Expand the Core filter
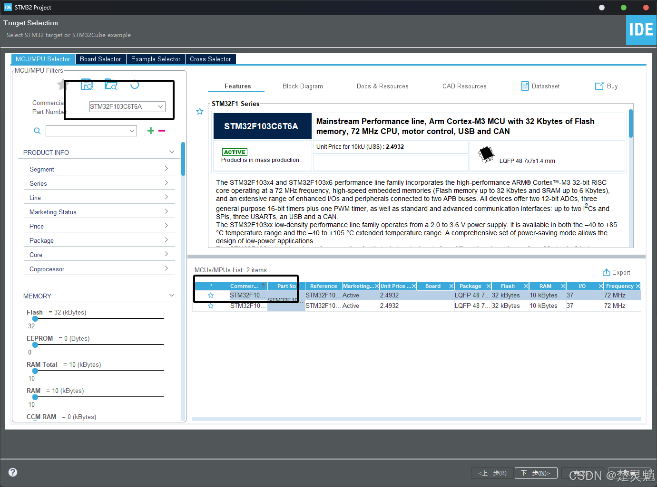 pyautogui.click(x=166, y=254)
